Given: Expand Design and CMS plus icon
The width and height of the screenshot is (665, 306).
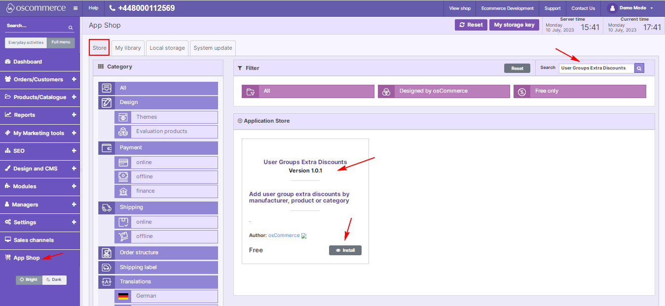Looking at the screenshot, I should pos(74,169).
